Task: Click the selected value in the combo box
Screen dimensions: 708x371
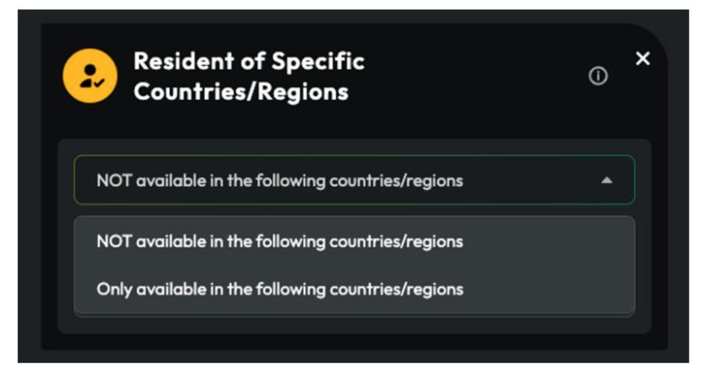Action: (x=280, y=180)
